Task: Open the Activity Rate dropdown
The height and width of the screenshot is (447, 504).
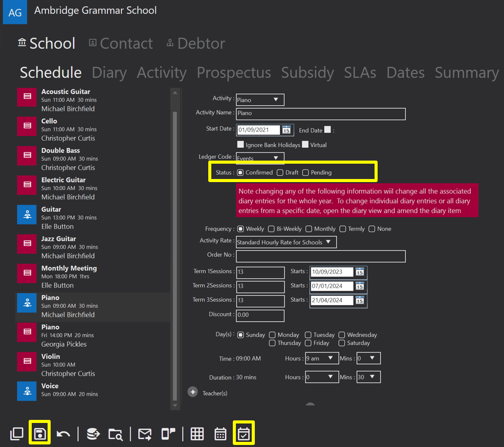Action: (286, 242)
